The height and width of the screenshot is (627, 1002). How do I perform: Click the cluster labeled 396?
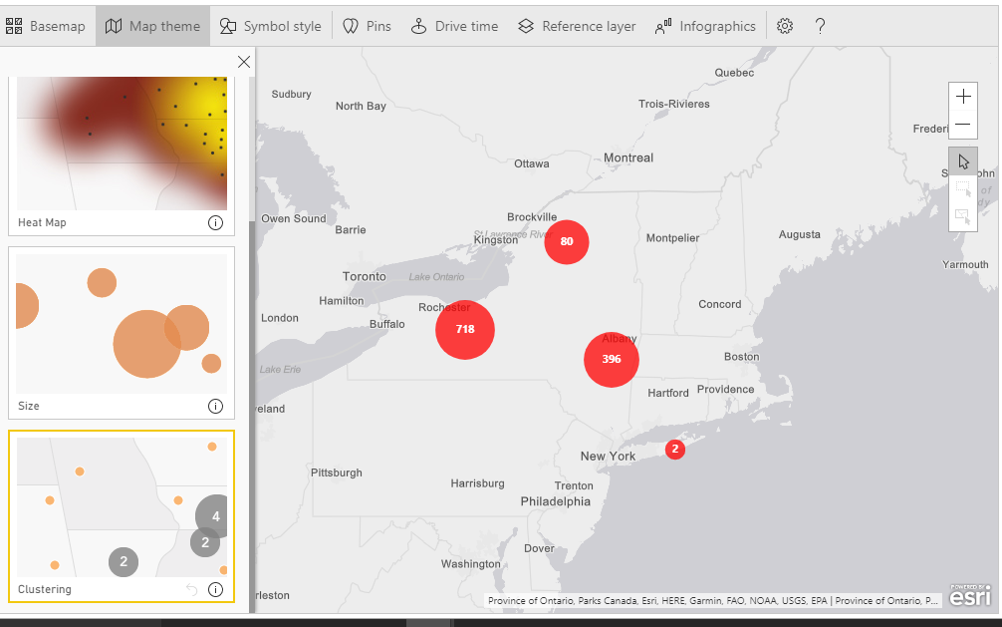[612, 360]
